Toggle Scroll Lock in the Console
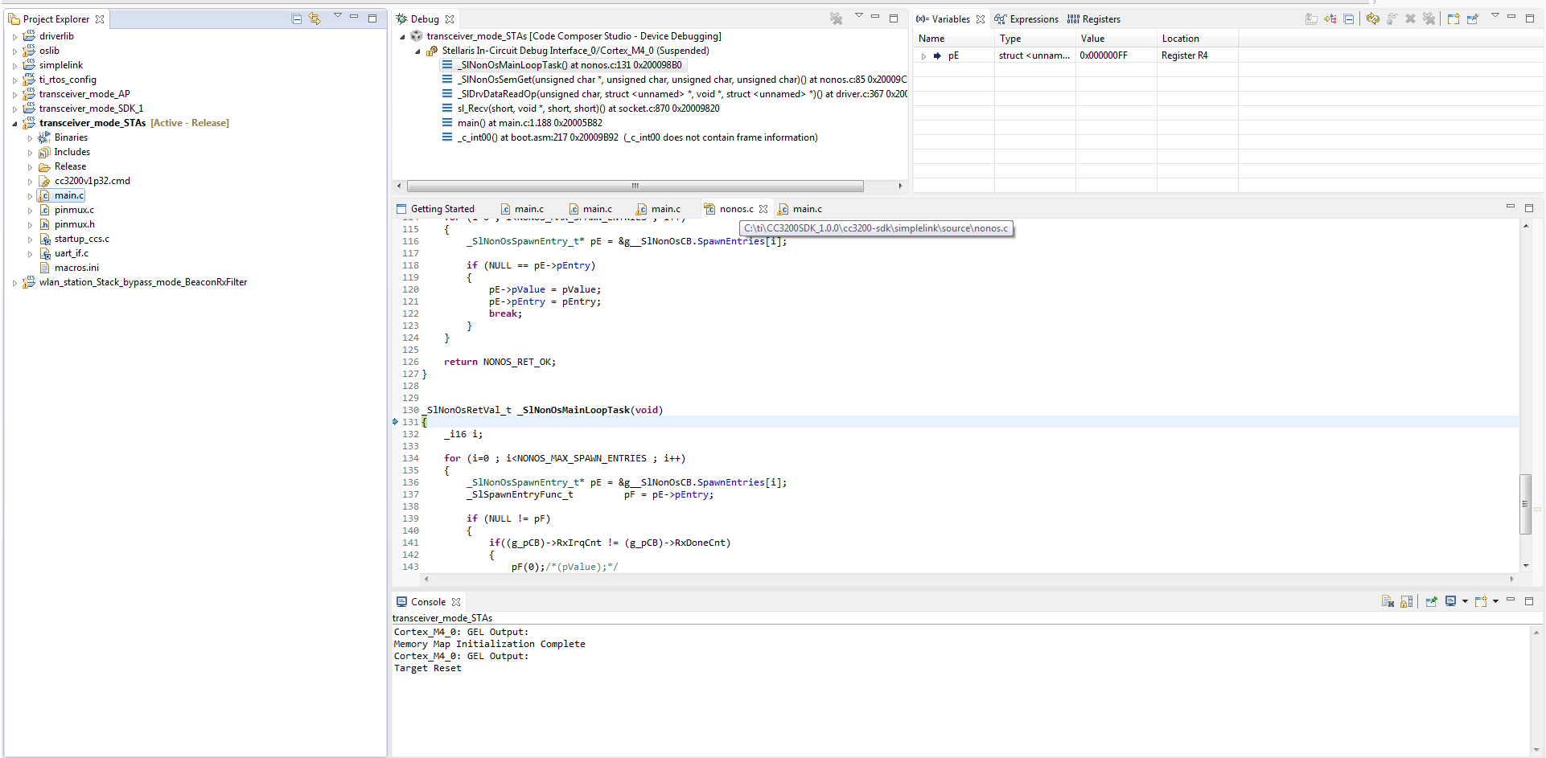The height and width of the screenshot is (758, 1546). click(1407, 601)
